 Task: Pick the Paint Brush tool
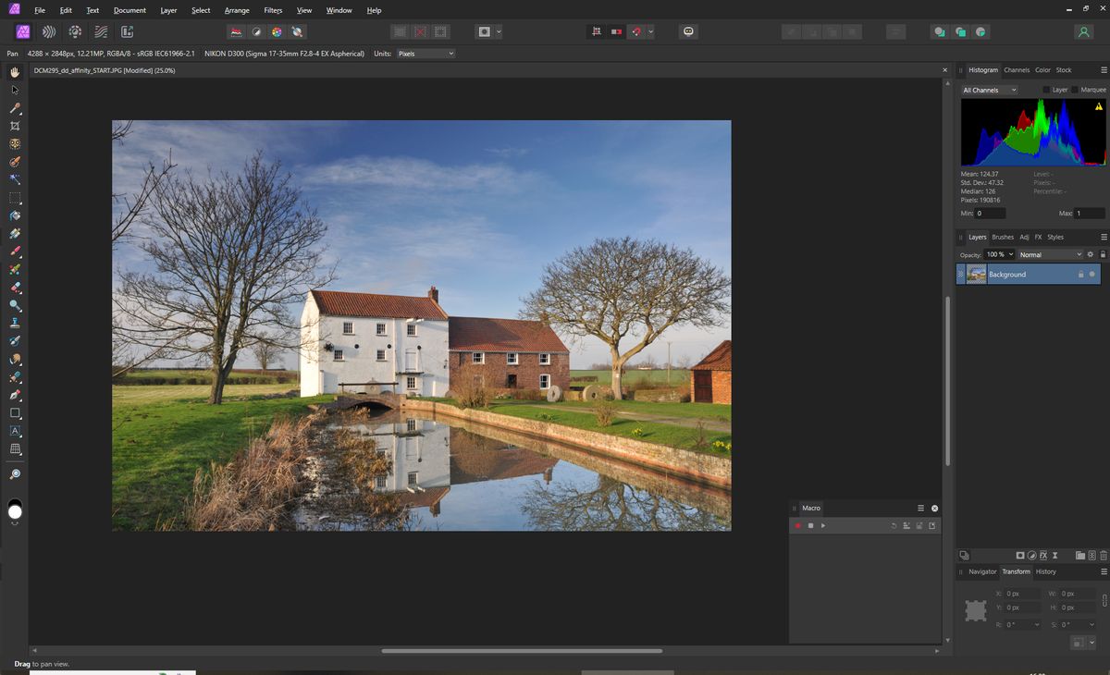click(x=15, y=251)
